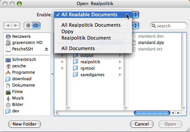
Task: Click the standard.doc file name
Action: pos(151,36)
